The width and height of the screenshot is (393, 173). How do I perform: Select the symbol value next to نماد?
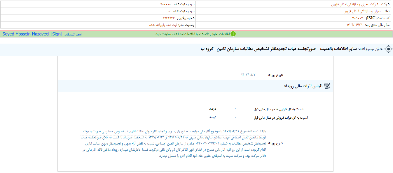coord(356,11)
